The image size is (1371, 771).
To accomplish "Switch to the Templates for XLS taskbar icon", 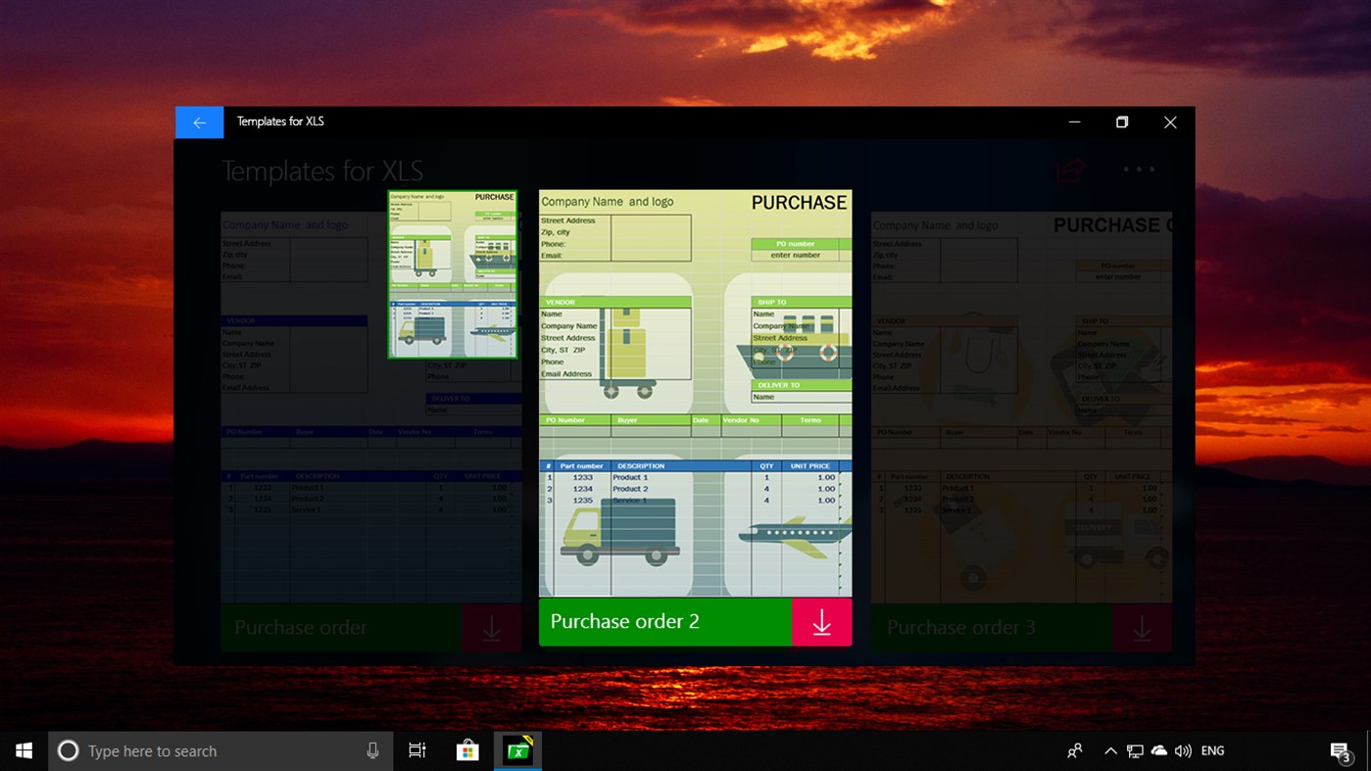I will click(516, 749).
